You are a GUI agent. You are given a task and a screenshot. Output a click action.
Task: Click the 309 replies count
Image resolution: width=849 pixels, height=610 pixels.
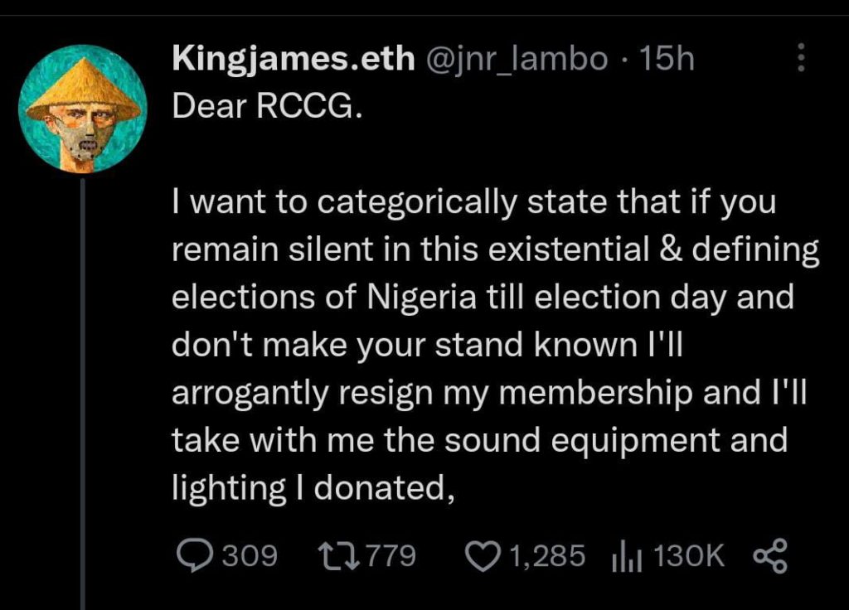(x=250, y=556)
